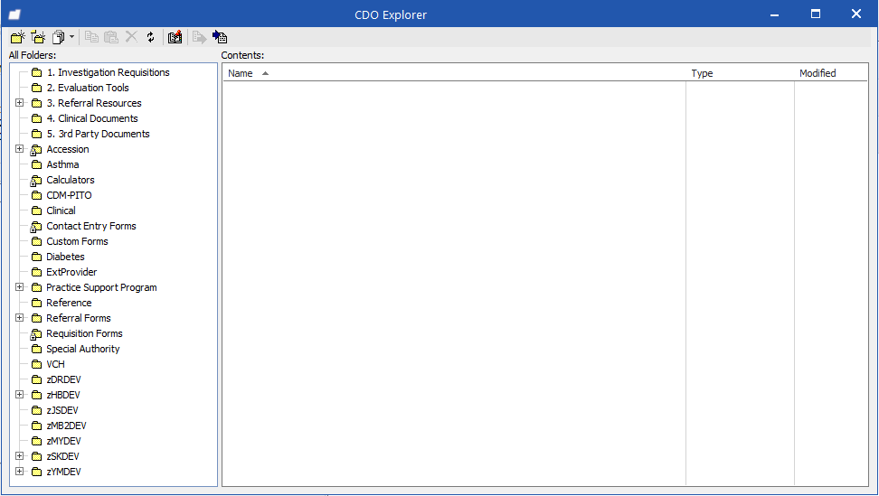
Task: Select the Reference folder
Action: click(x=69, y=303)
